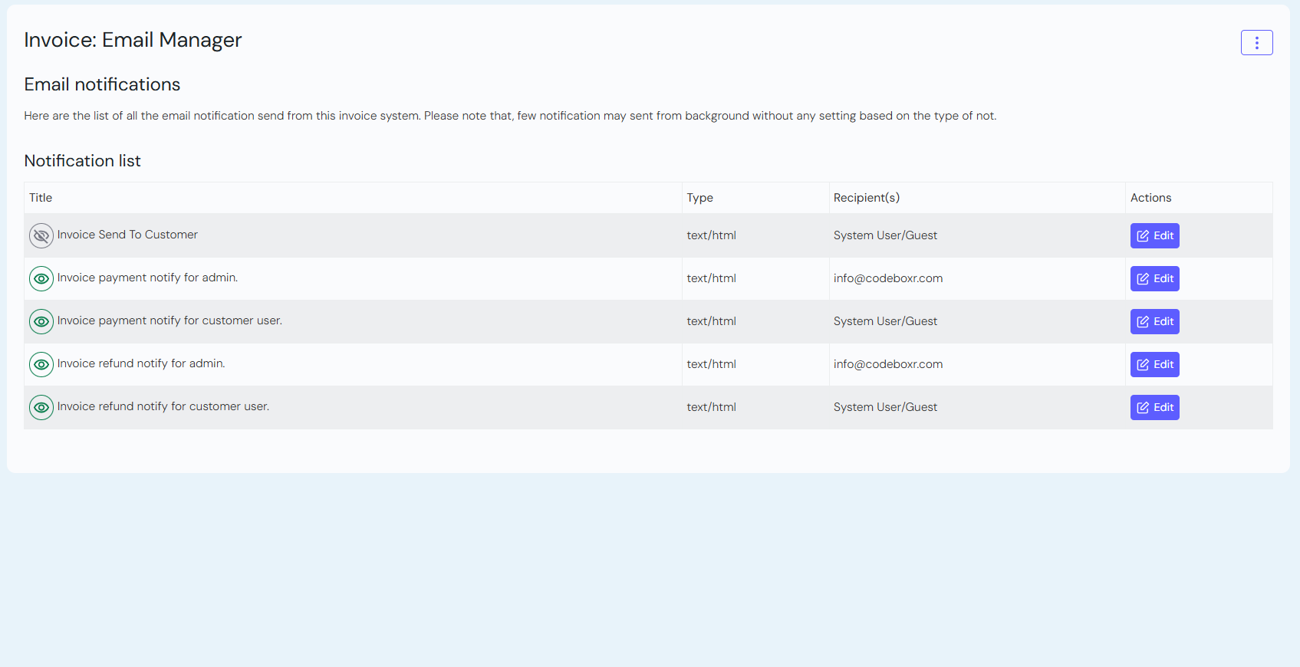The width and height of the screenshot is (1300, 667).
Task: Edit Invoice refund notify for customer user
Action: click(x=1154, y=407)
